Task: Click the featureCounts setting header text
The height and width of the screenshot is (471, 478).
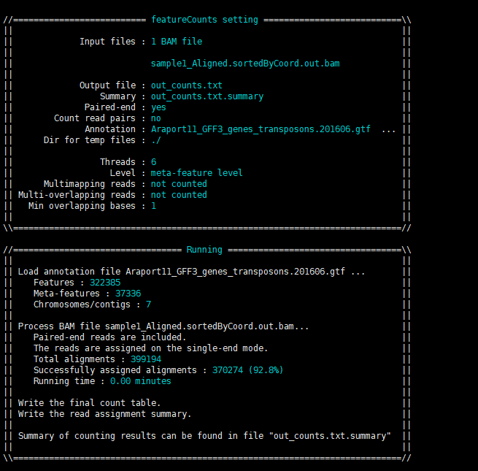Action: pyautogui.click(x=204, y=19)
